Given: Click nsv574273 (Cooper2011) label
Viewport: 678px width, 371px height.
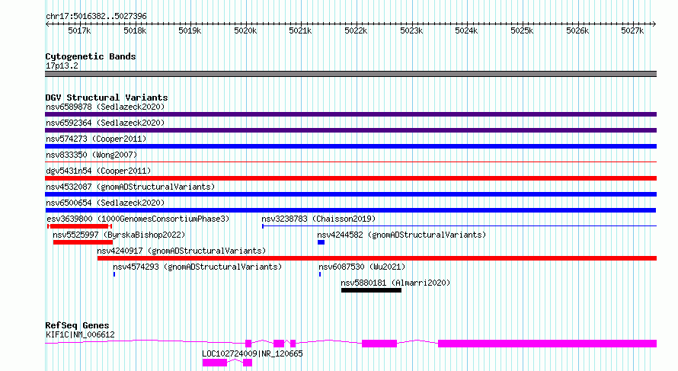Looking at the screenshot, I should coord(96,139).
